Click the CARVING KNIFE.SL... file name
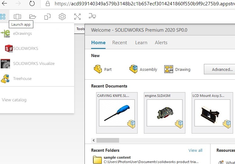Image resolution: width=235 pixels, height=164 pixels. (x=113, y=96)
